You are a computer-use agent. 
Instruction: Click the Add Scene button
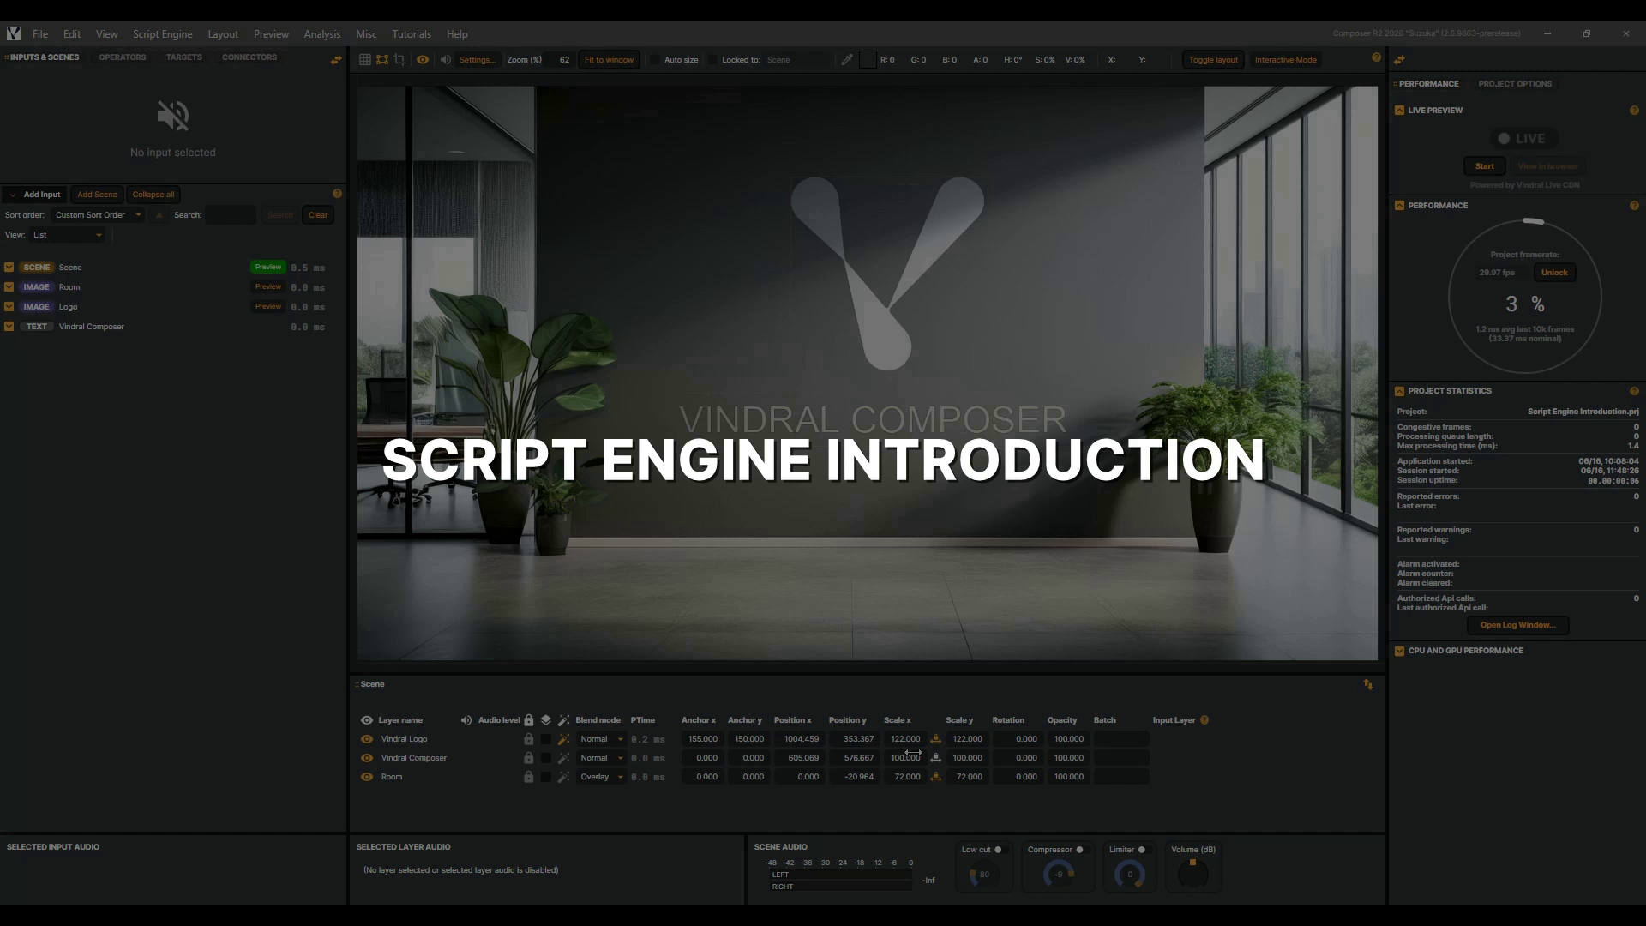point(97,195)
